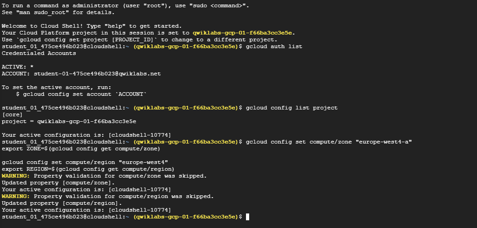Click the student-01 qwiklabs.net account email
The image size is (477, 228).
click(x=97, y=74)
